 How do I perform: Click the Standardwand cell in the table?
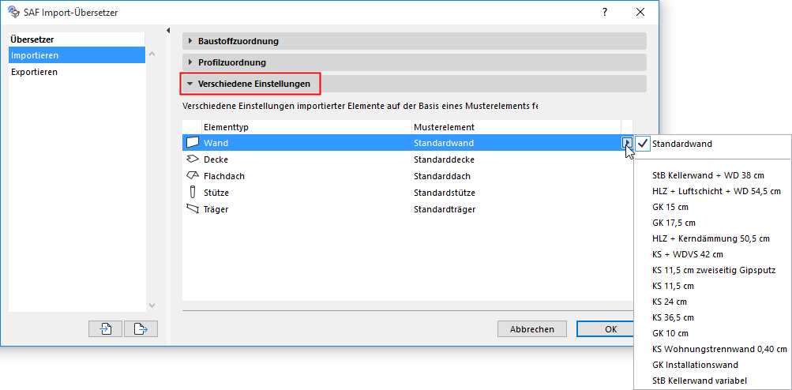(x=444, y=143)
